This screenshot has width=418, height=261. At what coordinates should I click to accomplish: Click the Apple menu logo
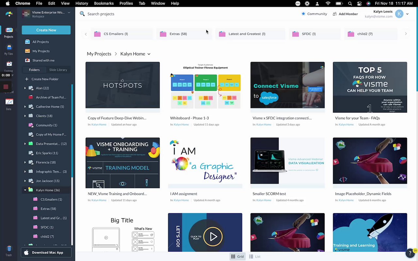coord(8,3)
